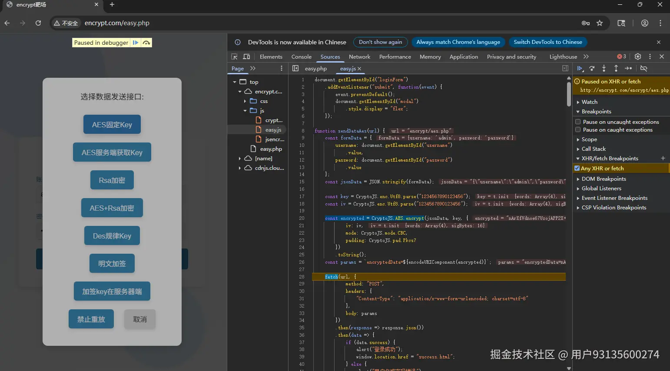670x371 pixels.
Task: Resume script execution in debugger toolbar
Action: click(580, 69)
